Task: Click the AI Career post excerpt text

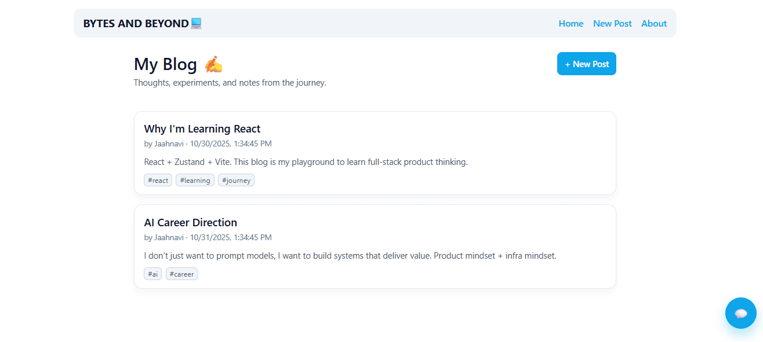Action: (x=350, y=256)
